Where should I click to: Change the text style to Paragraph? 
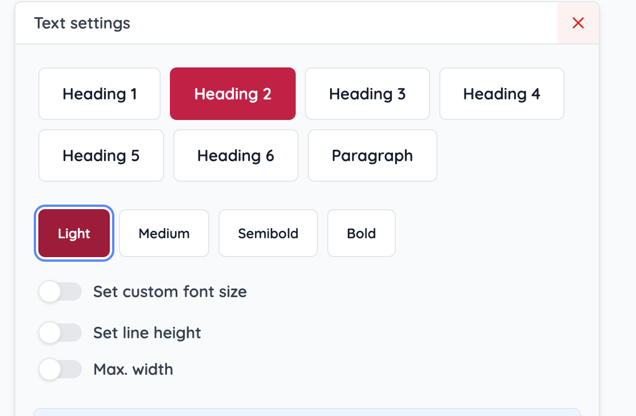(372, 155)
